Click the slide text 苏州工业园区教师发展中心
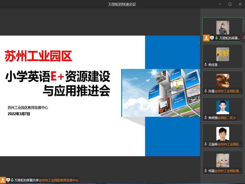This screenshot has width=245, height=184. coord(28,108)
